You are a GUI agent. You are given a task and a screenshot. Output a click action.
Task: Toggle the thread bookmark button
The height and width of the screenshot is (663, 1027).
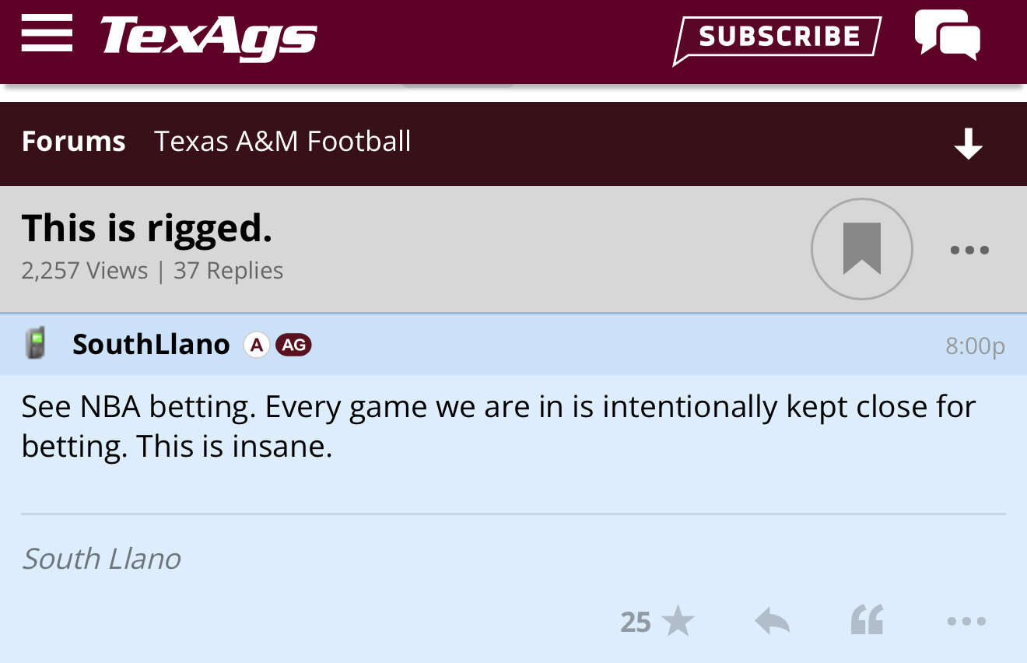pos(861,249)
